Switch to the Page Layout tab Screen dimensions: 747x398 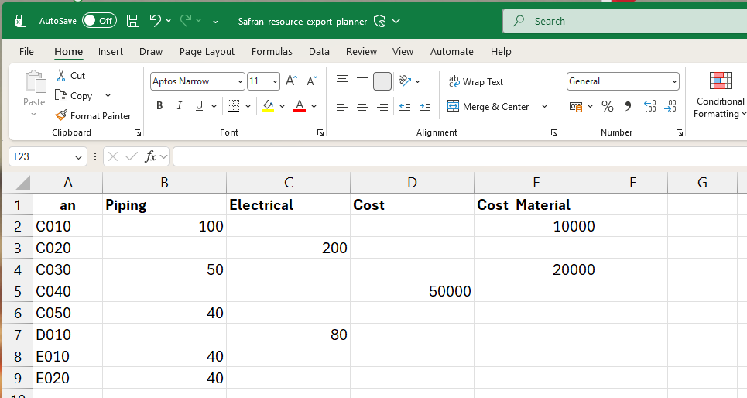[x=207, y=52]
